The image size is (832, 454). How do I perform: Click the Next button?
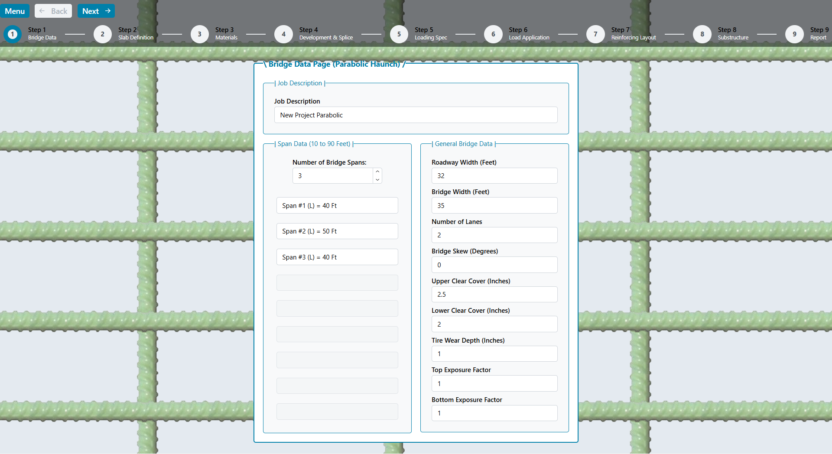tap(96, 11)
